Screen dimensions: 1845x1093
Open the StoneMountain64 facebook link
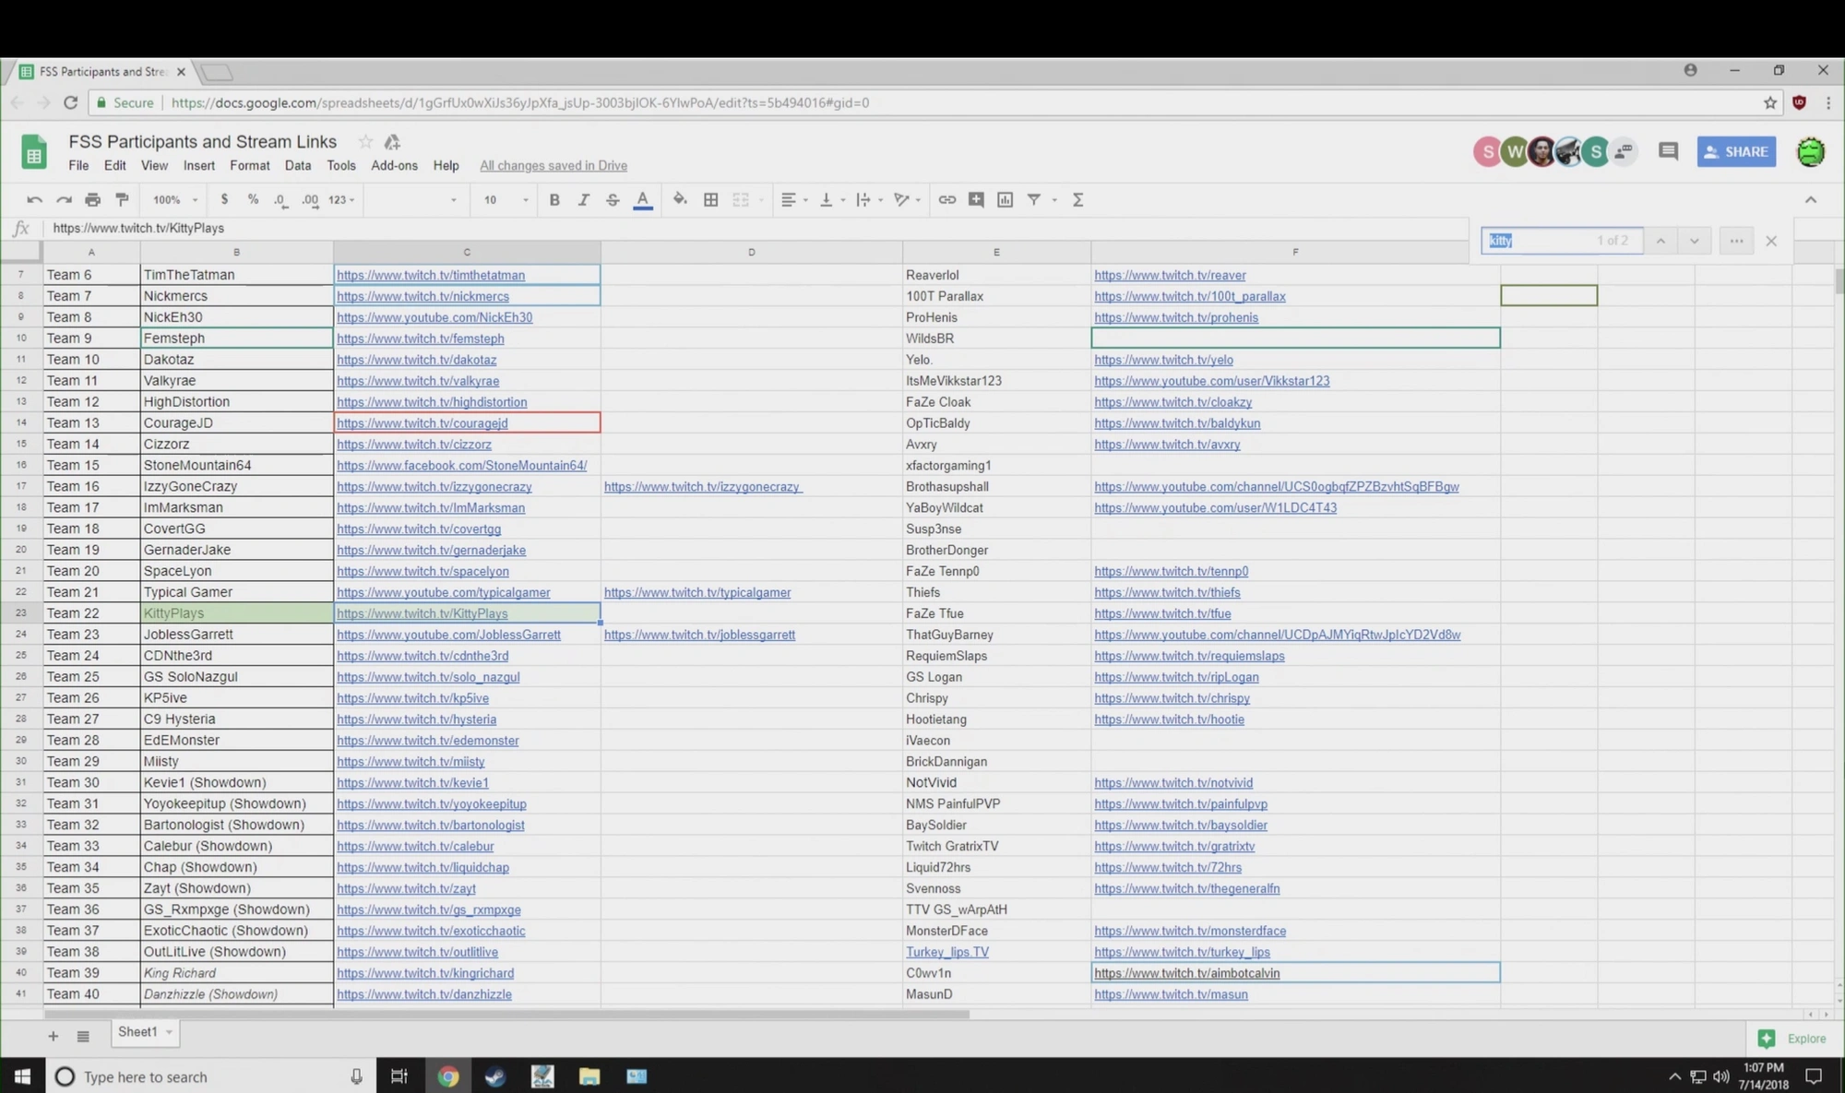[x=461, y=466]
